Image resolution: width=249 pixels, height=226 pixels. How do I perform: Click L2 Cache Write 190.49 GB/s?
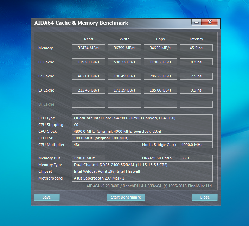coord(124,76)
